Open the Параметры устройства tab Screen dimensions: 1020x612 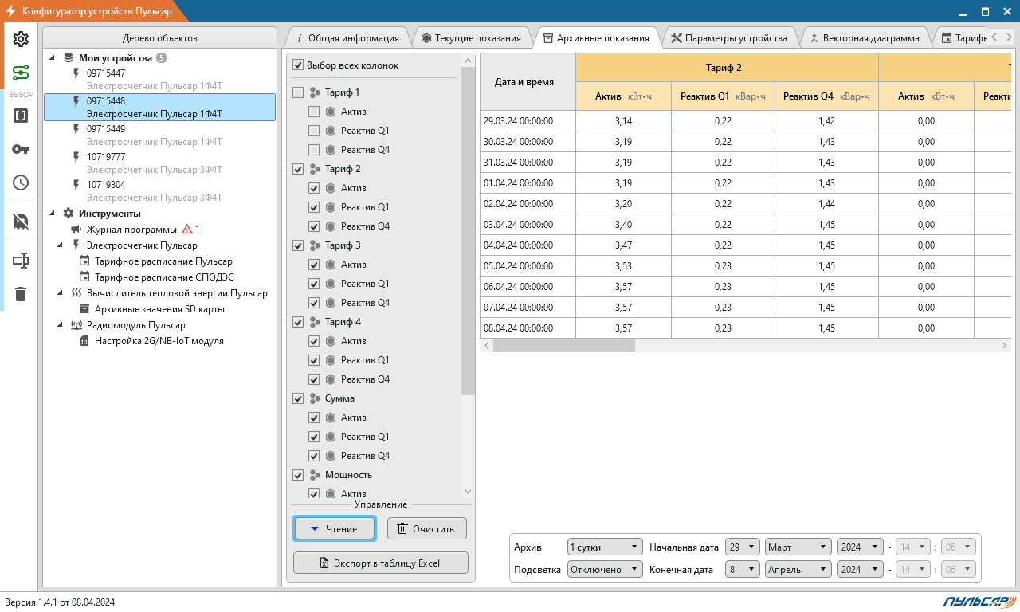click(730, 38)
